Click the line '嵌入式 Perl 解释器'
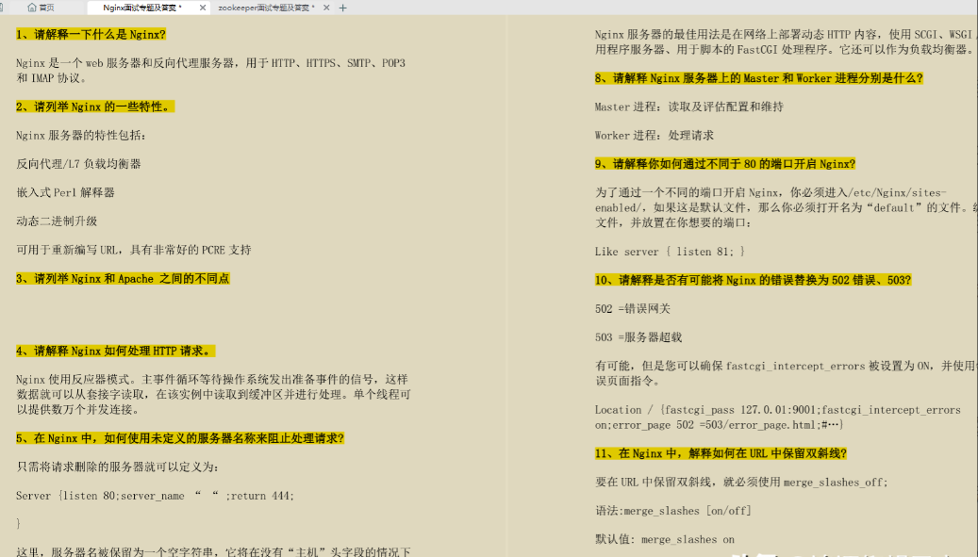The height and width of the screenshot is (557, 978). pyautogui.click(x=65, y=192)
